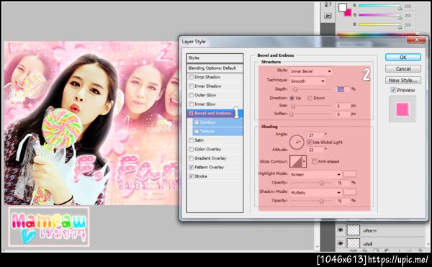The height and width of the screenshot is (267, 432).
Task: Toggle the Preview checkbox
Action: pos(393,90)
